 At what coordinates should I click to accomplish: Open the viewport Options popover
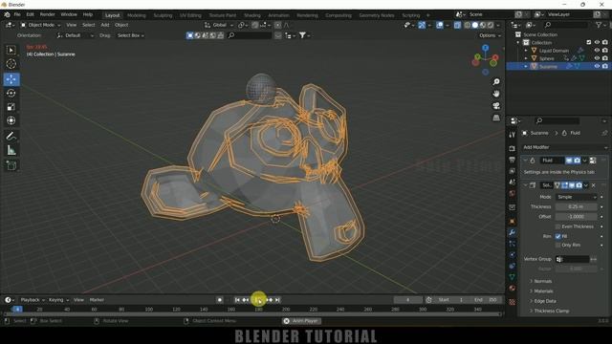[490, 35]
